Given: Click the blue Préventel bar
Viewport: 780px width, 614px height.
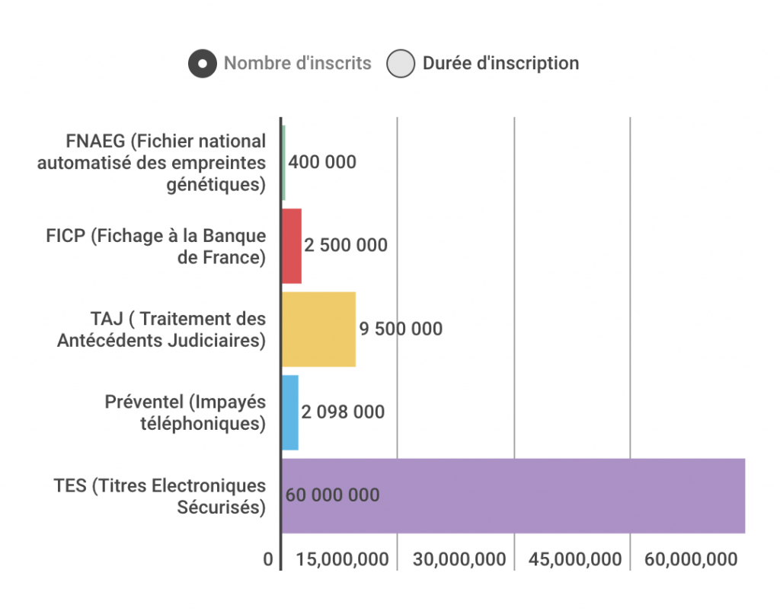Looking at the screenshot, I should point(290,412).
